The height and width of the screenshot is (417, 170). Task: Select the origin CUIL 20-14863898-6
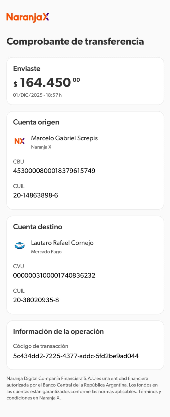click(x=35, y=195)
